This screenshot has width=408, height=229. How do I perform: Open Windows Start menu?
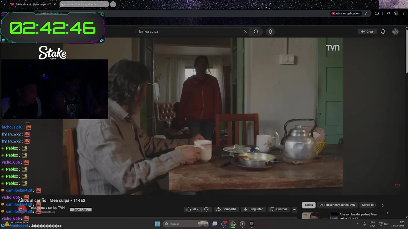(x=157, y=224)
